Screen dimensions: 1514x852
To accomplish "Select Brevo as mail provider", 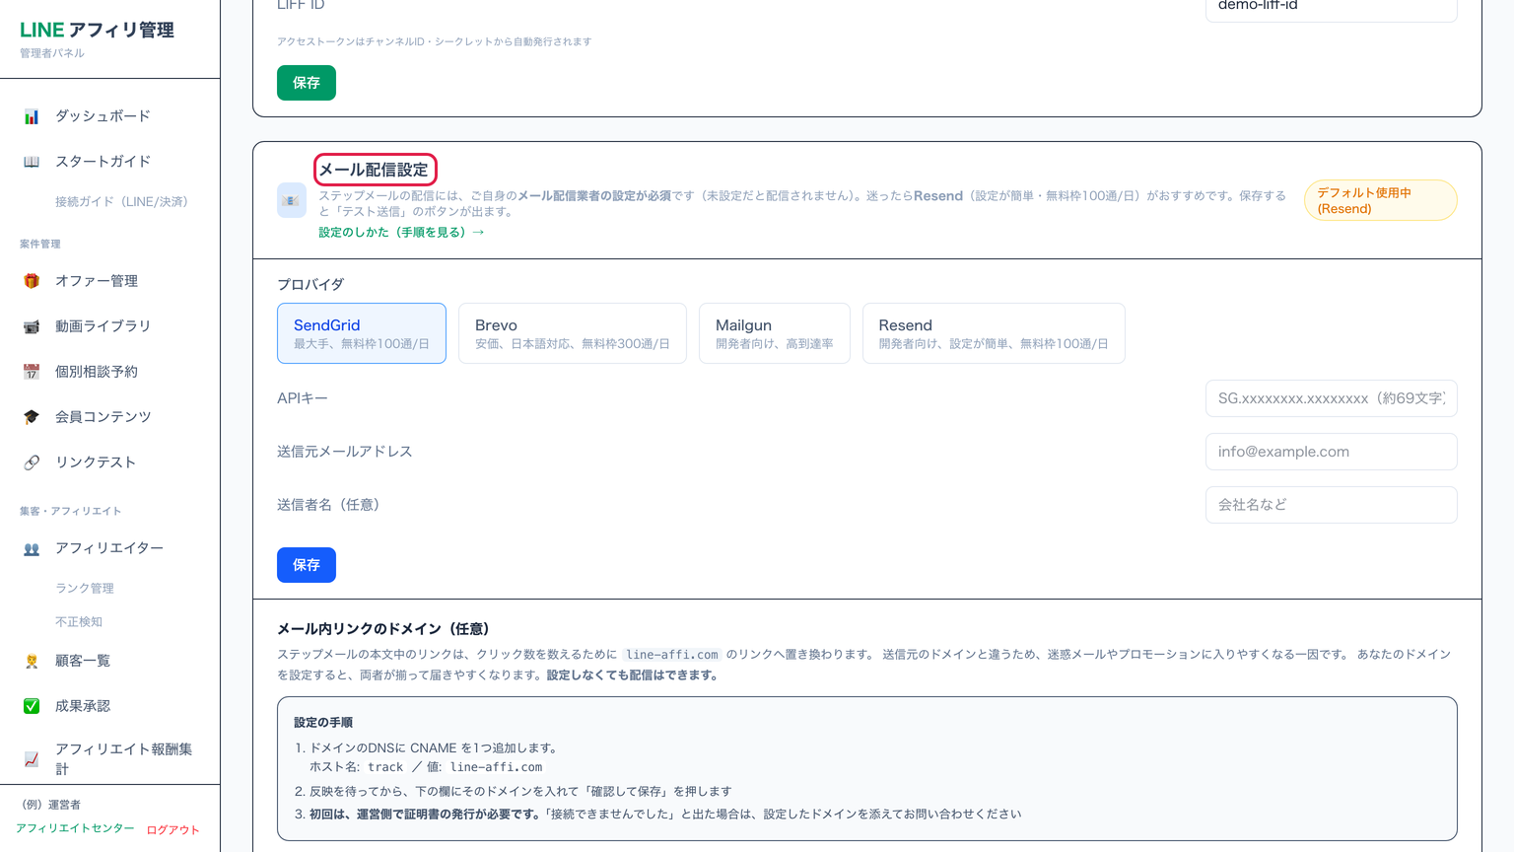I will tap(573, 333).
